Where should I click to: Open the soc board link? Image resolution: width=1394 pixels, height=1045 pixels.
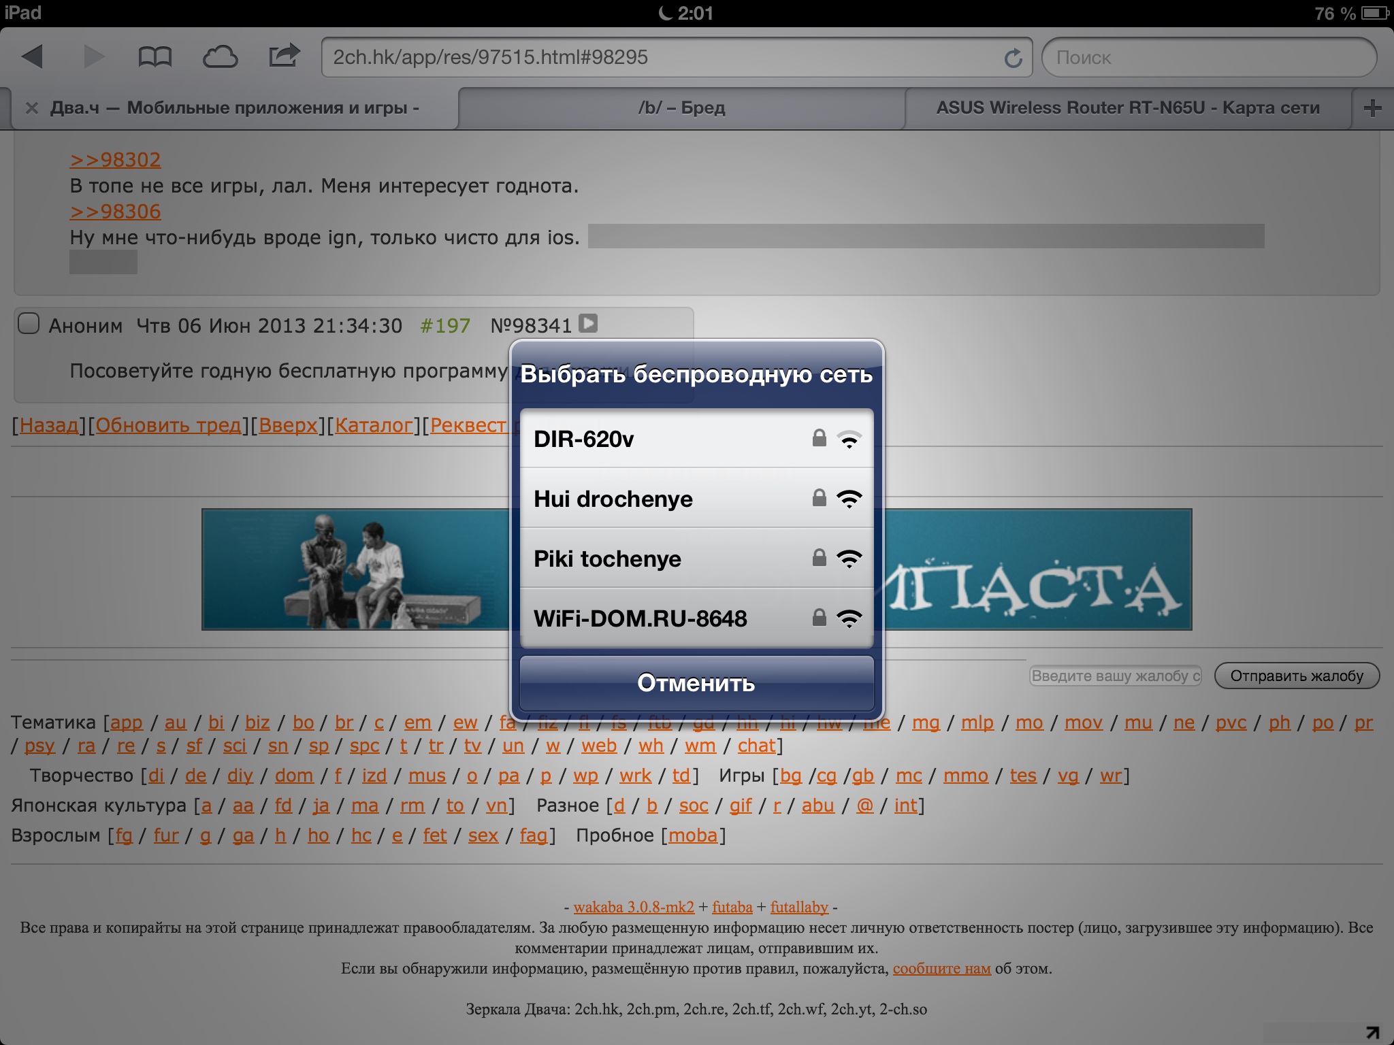click(x=694, y=806)
